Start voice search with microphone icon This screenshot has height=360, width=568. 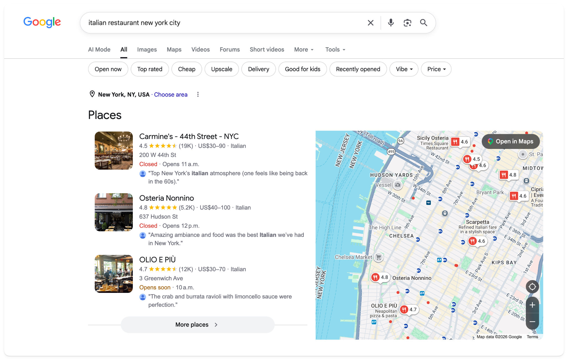pyautogui.click(x=391, y=23)
